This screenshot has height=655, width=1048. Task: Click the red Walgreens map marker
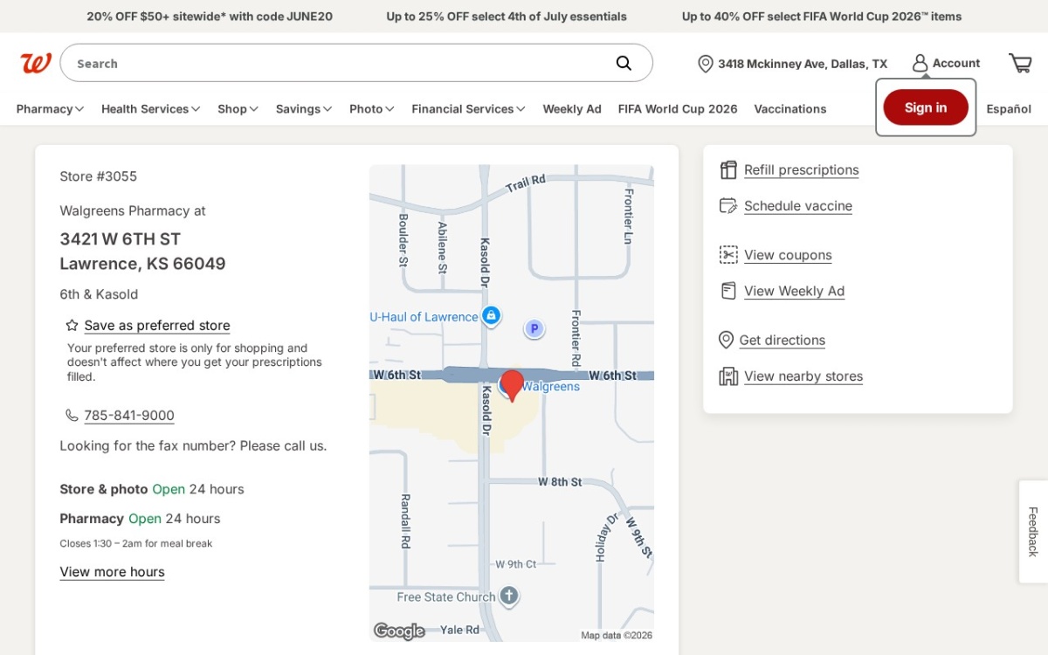pyautogui.click(x=512, y=385)
